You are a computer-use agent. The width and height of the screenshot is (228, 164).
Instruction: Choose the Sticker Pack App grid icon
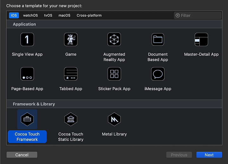[x=114, y=74]
